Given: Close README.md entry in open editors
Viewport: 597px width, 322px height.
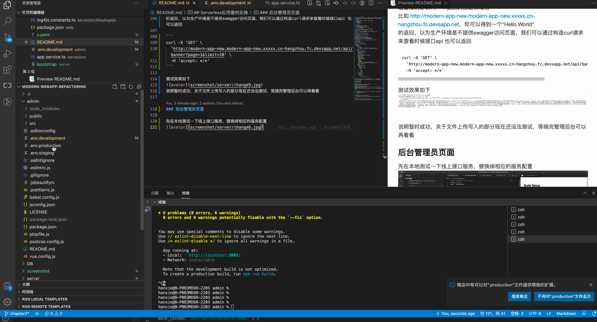Looking at the screenshot, I should point(26,42).
